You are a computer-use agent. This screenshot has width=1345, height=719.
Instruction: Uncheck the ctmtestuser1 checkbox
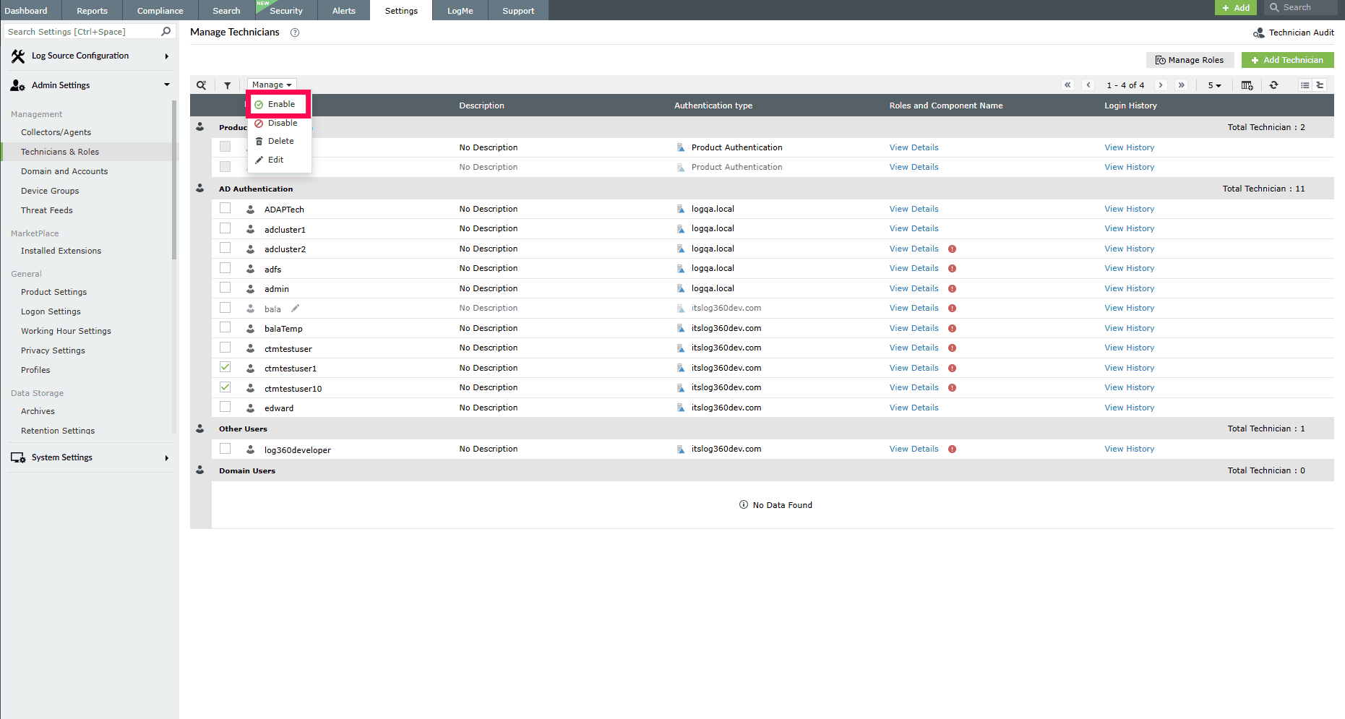(225, 367)
